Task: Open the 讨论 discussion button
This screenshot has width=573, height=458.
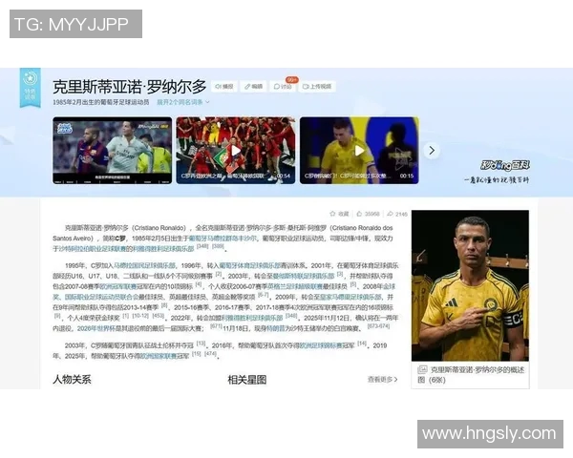Action: [283, 87]
